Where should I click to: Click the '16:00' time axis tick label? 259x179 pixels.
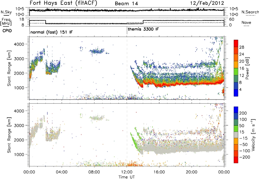(x=159, y=172)
